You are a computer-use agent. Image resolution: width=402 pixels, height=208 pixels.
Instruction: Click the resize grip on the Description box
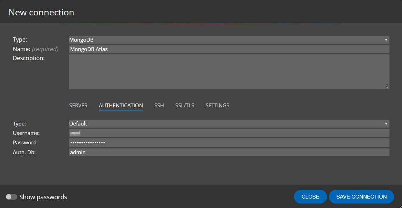(387, 86)
